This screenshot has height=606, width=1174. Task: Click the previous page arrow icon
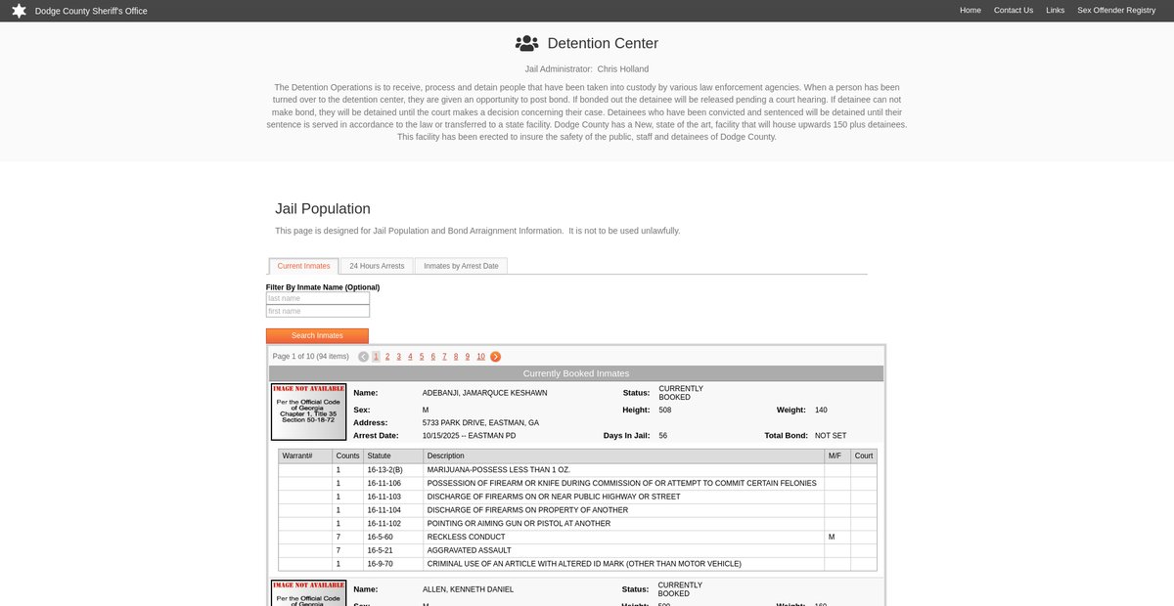coord(364,357)
